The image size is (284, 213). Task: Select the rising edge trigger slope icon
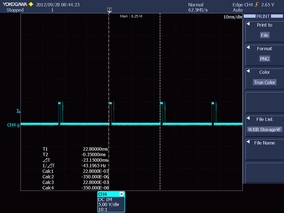(x=257, y=4)
